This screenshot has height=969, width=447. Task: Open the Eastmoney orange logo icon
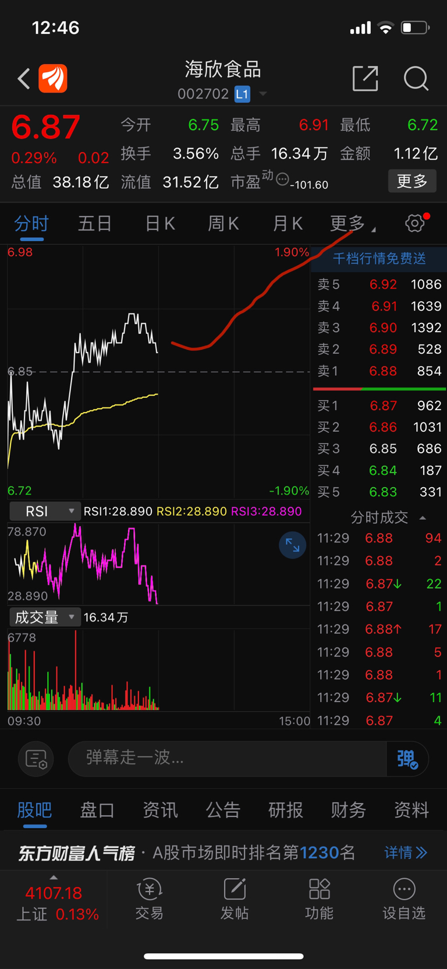tap(53, 79)
